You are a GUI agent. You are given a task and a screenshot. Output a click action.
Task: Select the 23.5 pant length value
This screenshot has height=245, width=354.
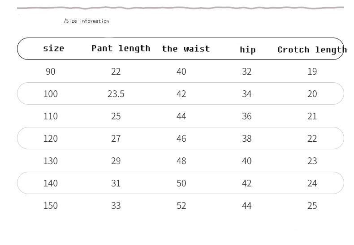click(116, 94)
